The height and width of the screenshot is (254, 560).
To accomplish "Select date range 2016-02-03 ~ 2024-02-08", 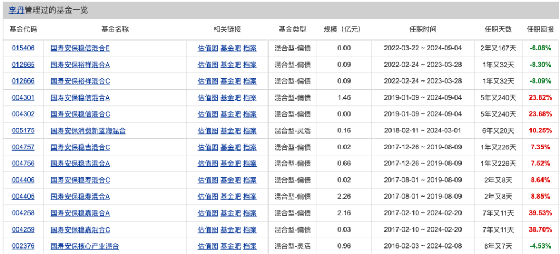I will click(423, 246).
